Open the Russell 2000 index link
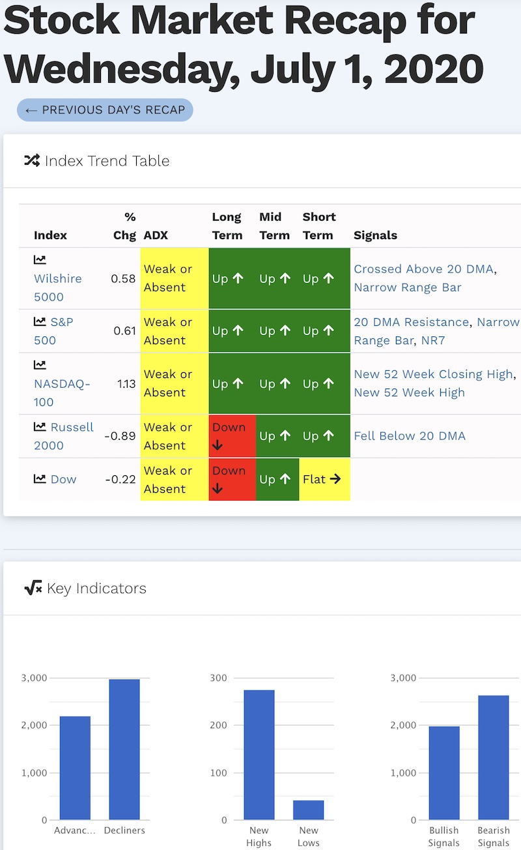This screenshot has height=850, width=521. pos(64,436)
